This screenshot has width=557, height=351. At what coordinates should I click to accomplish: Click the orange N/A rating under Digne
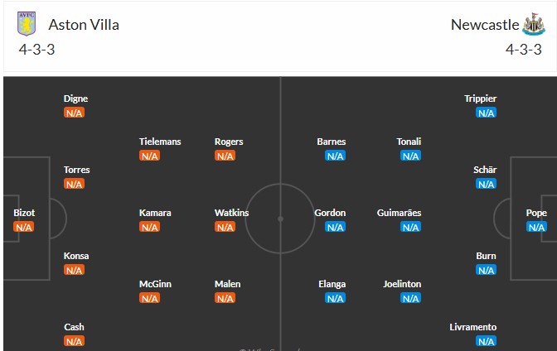[x=75, y=113]
